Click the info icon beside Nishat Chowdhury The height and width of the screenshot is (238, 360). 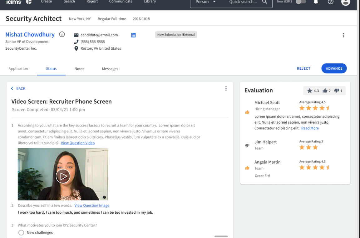click(62, 34)
